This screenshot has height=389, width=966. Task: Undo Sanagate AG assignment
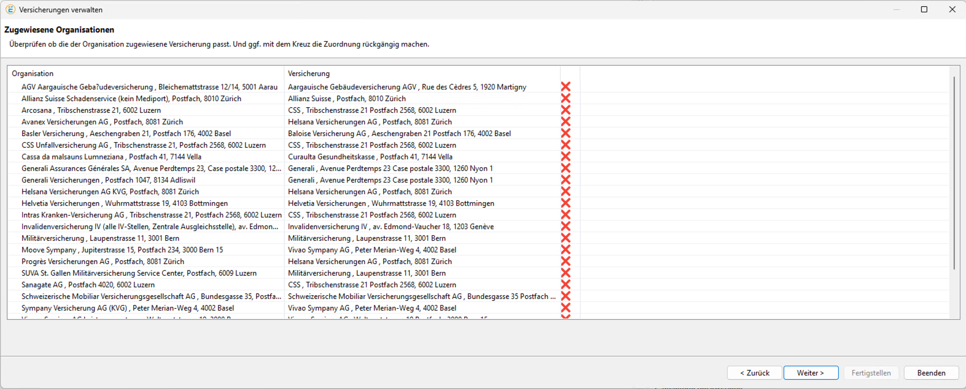(566, 285)
